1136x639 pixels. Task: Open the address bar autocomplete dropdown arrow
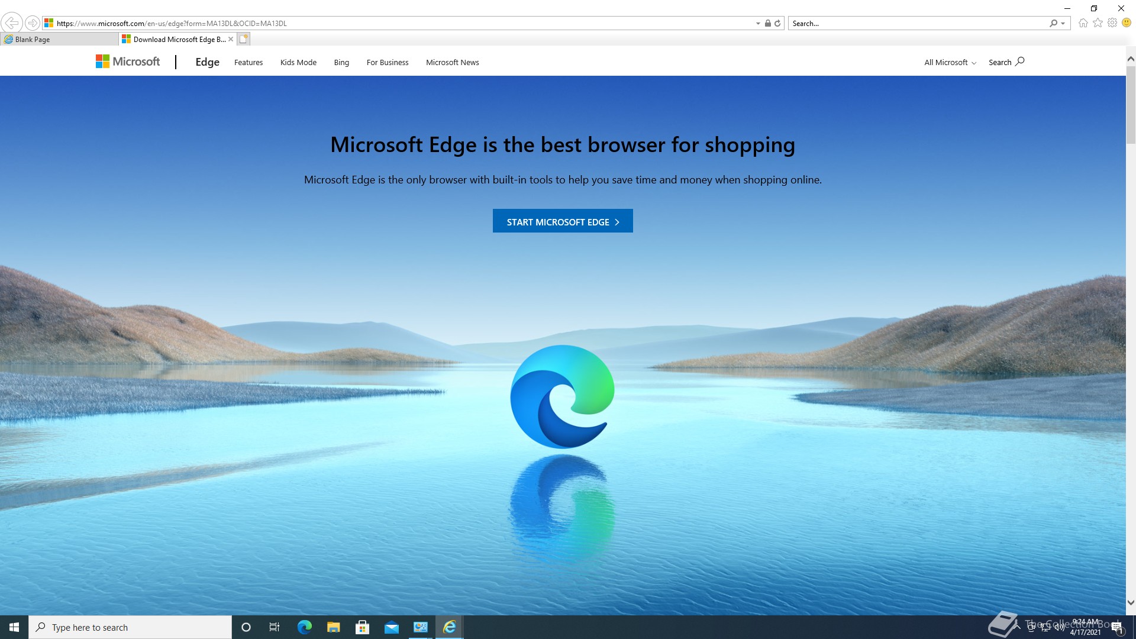(x=758, y=24)
